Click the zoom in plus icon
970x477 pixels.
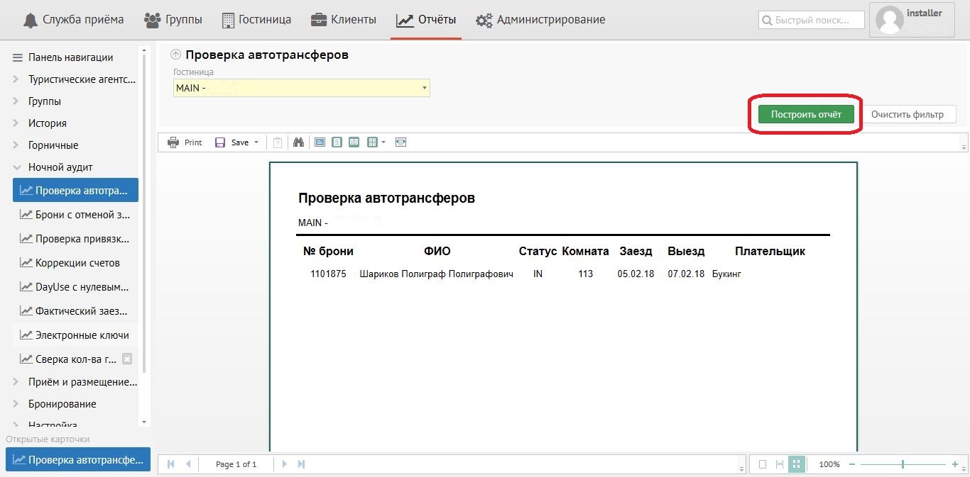click(x=955, y=464)
